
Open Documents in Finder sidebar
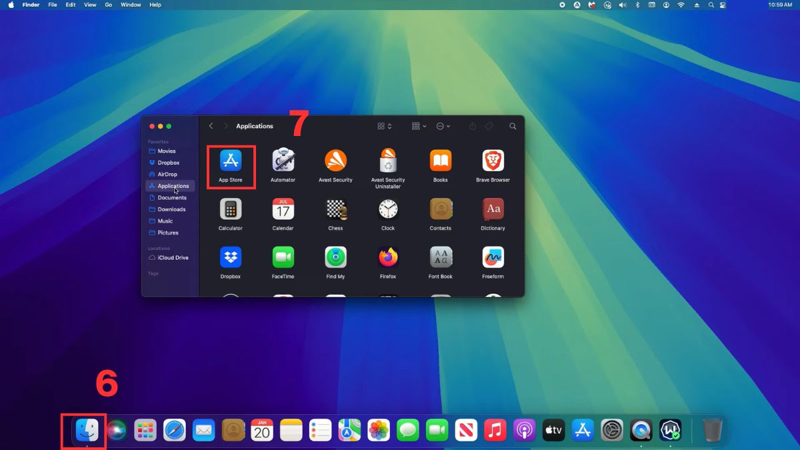[x=170, y=198]
